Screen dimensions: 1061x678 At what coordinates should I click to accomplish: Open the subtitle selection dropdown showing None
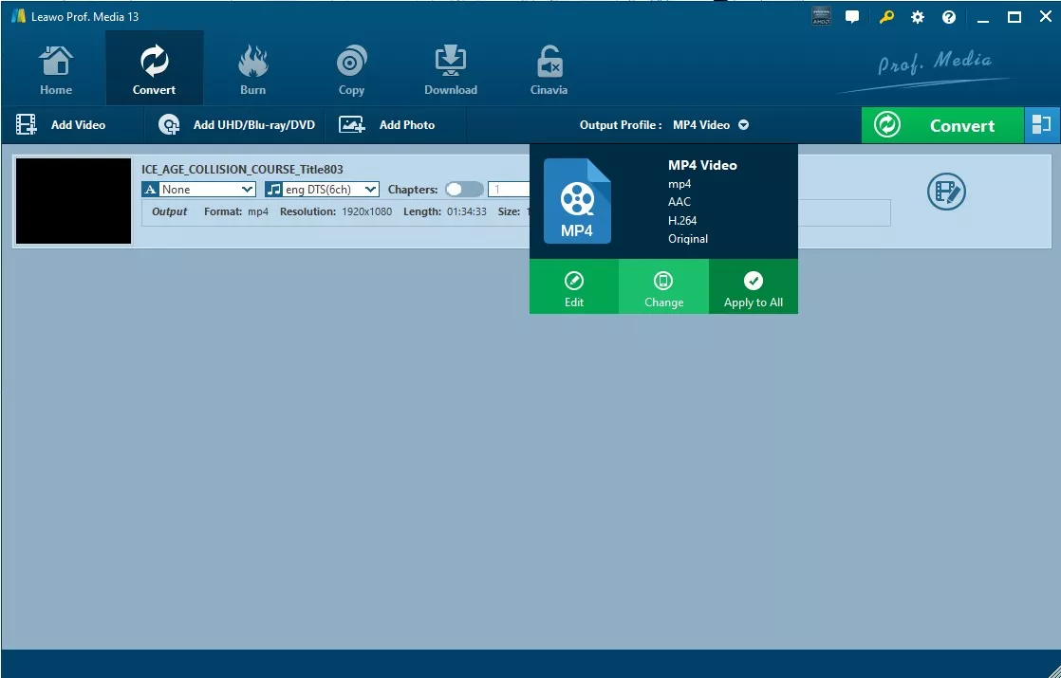(x=197, y=189)
